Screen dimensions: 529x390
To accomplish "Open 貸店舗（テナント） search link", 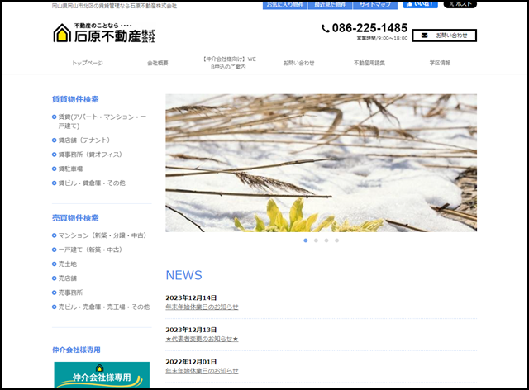I will [x=84, y=140].
